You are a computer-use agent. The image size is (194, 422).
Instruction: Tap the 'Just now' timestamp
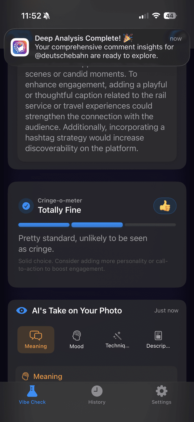[x=166, y=310]
